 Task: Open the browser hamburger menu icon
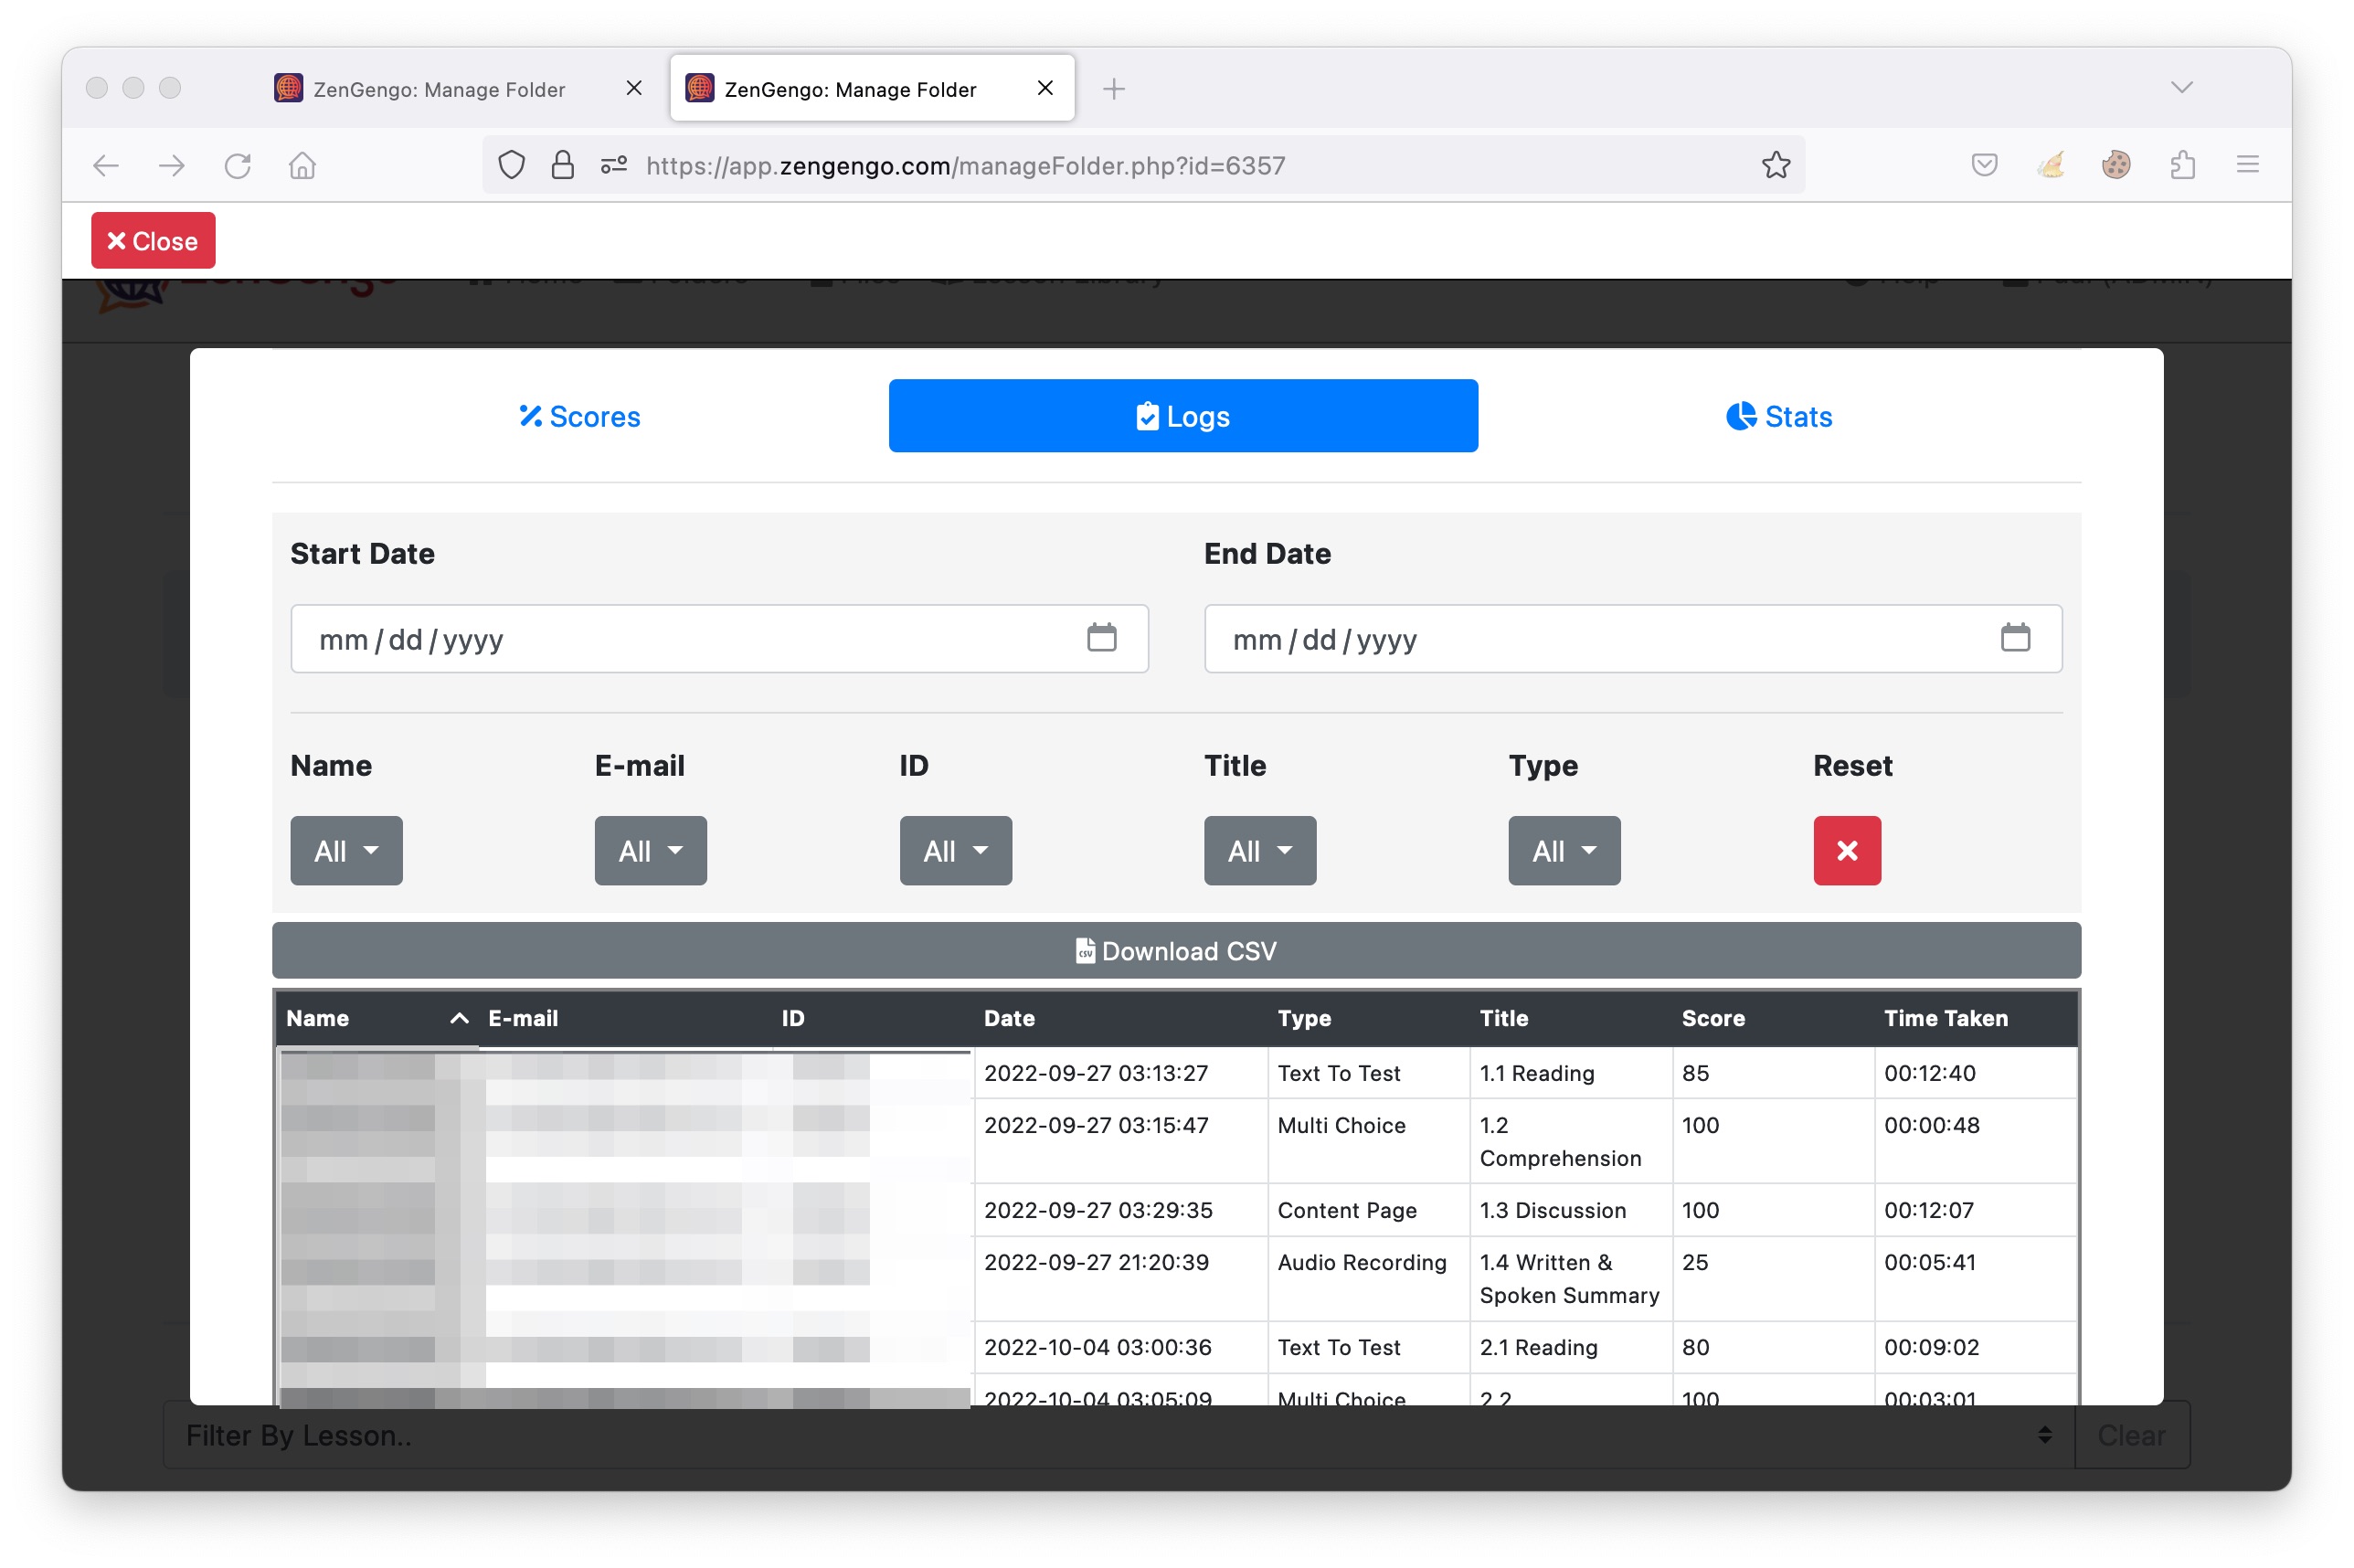(x=2247, y=165)
